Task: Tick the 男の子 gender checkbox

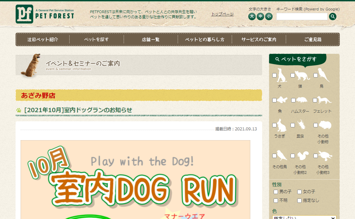Action: tap(276, 192)
